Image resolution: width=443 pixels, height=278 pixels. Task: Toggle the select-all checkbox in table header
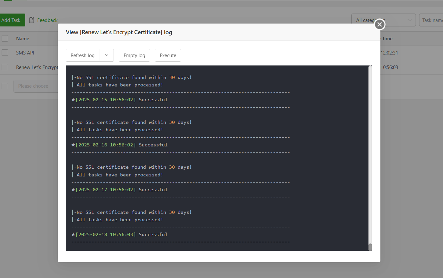click(x=5, y=39)
